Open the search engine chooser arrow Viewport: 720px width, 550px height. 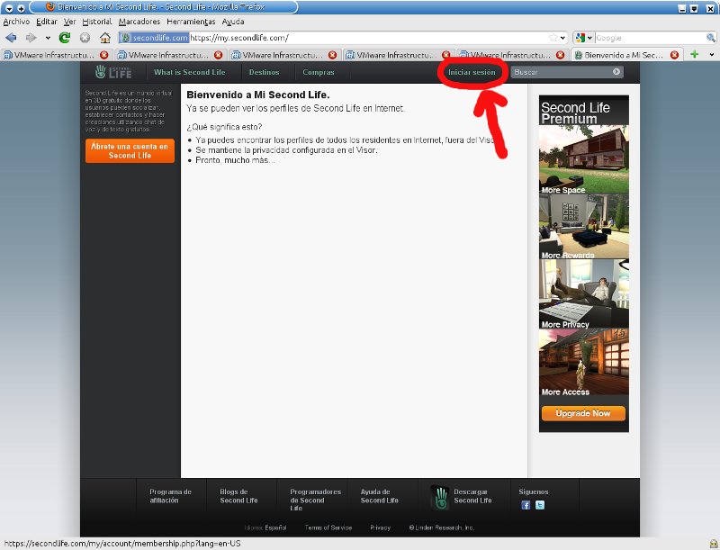click(589, 38)
